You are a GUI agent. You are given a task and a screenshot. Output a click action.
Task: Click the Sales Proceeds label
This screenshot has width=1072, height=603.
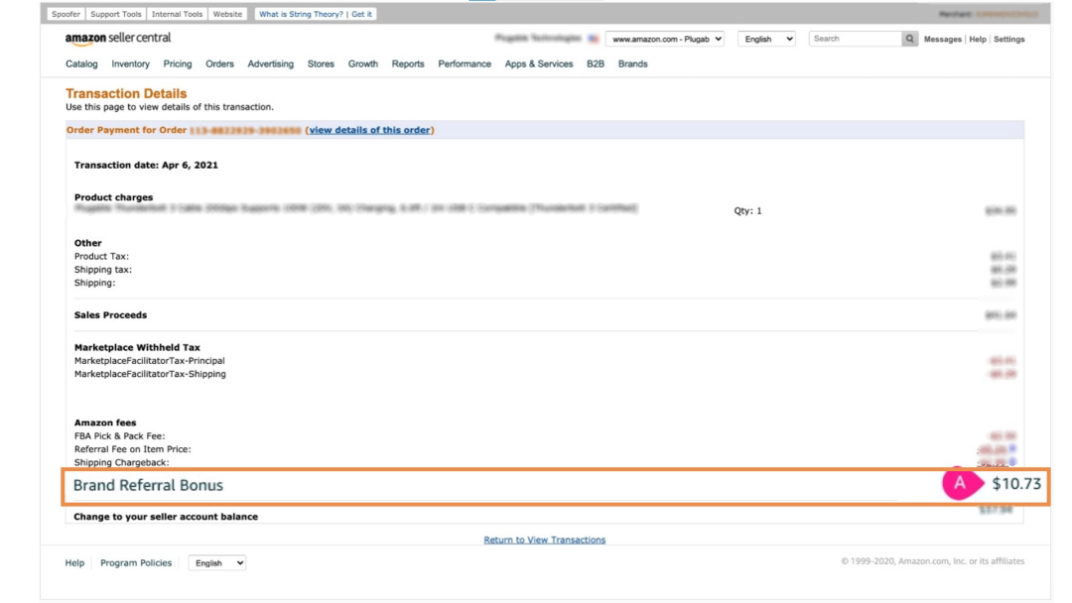[x=110, y=314]
